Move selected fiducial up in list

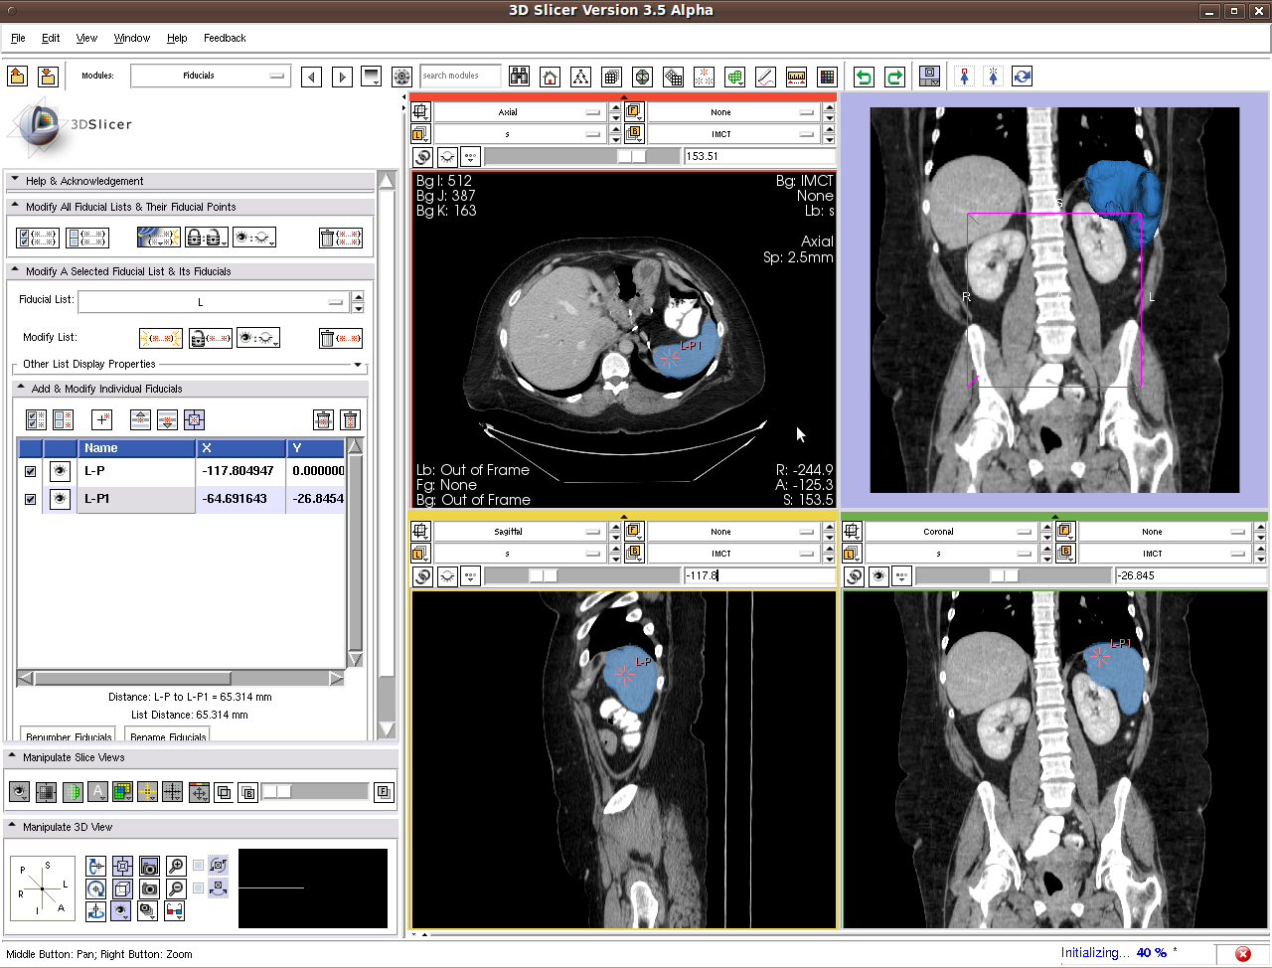tap(140, 419)
